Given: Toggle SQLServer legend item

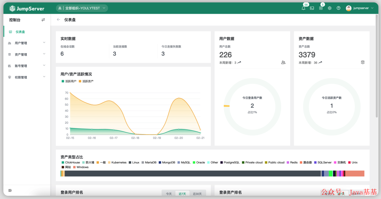Looking at the screenshot, I should 323,163.
